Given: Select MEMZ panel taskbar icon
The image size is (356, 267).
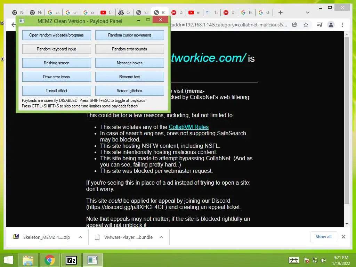Looking at the screenshot, I should (92, 260).
